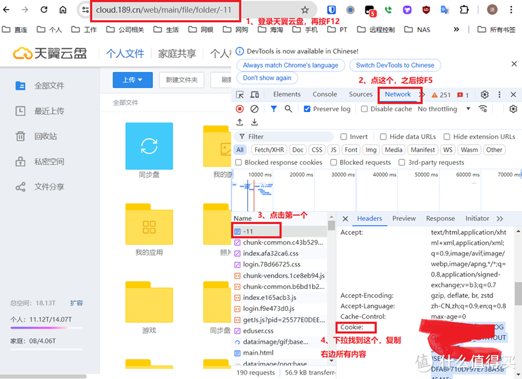Screen dimensions: 522x379
Task: Click Switch DevTools to Chinese button
Action: (395, 65)
